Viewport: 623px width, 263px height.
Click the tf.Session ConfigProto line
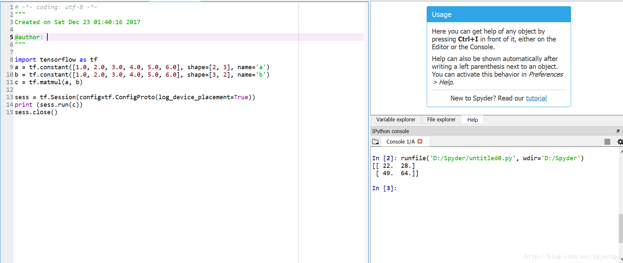pos(135,97)
